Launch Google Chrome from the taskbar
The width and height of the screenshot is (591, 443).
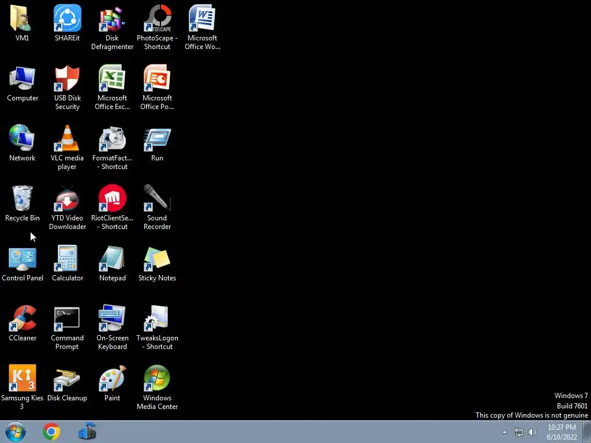tap(51, 431)
